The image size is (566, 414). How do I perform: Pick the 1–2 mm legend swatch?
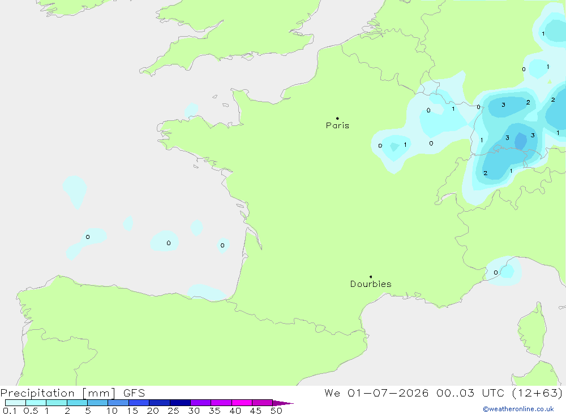click(56, 403)
